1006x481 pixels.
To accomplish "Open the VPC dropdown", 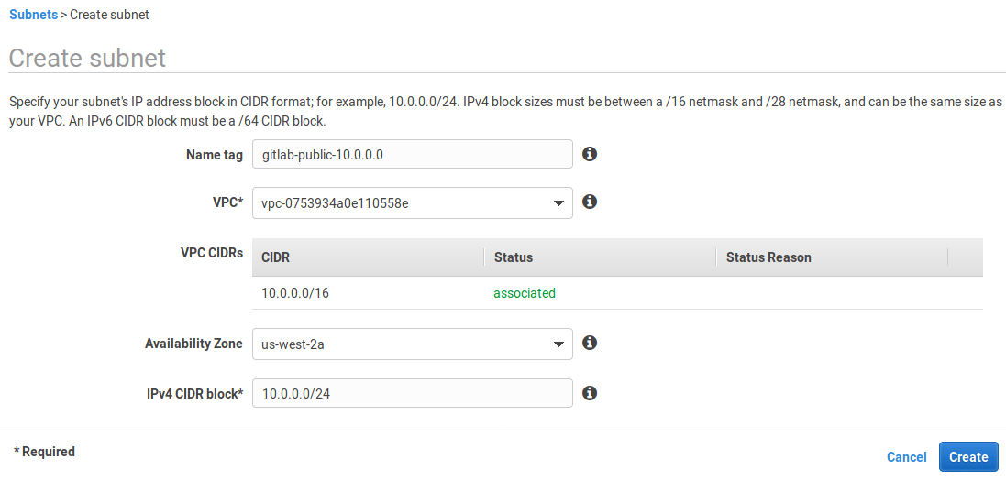I will [x=412, y=203].
